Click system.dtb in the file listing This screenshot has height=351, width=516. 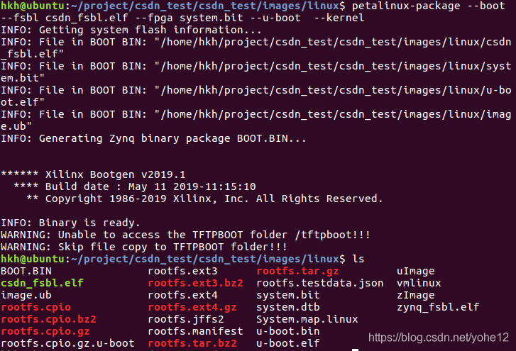pyautogui.click(x=288, y=307)
